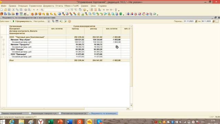Select the ООО "Лазурь" row name
This screenshot has width=220, height=124.
tap(17, 49)
